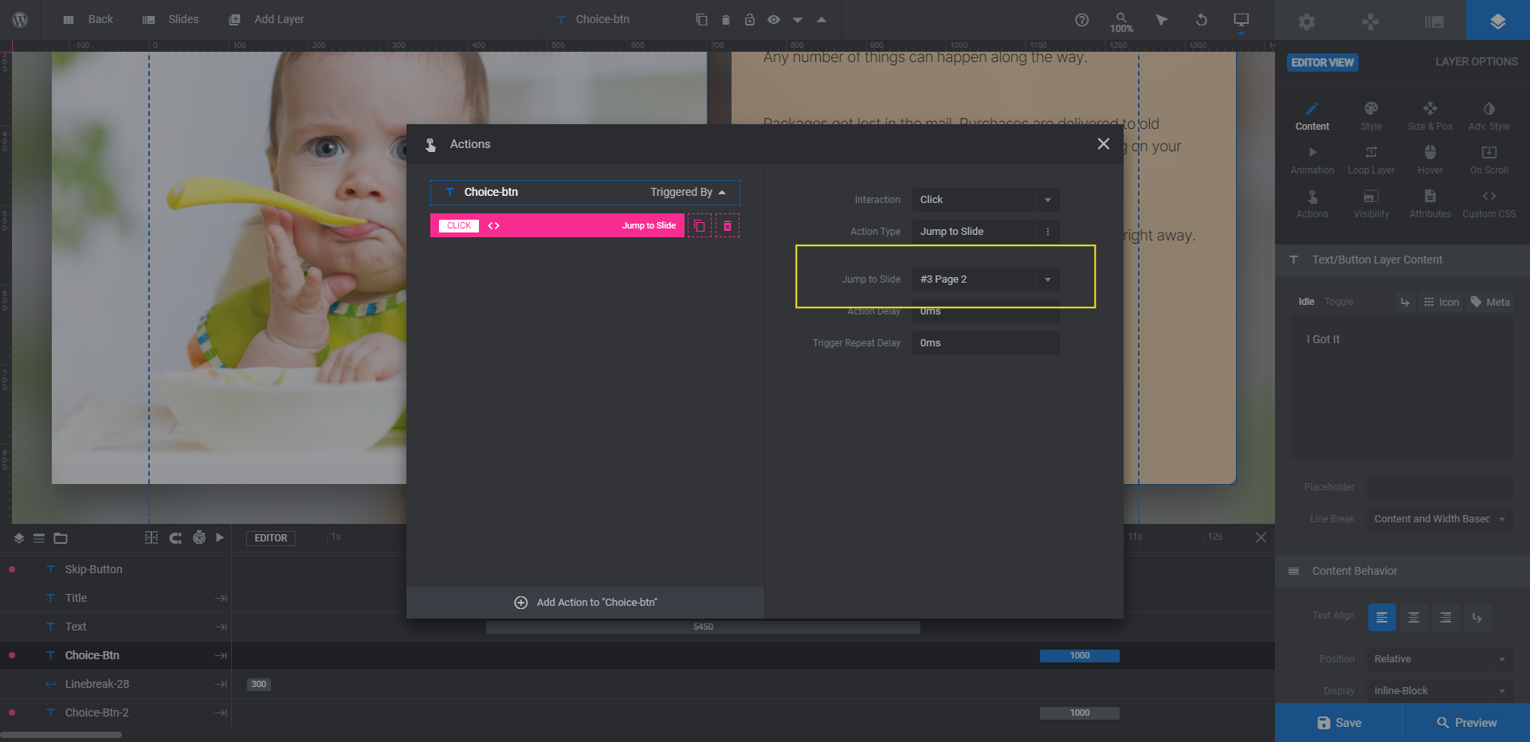The image size is (1530, 742).
Task: Play the timeline animation
Action: 220,537
